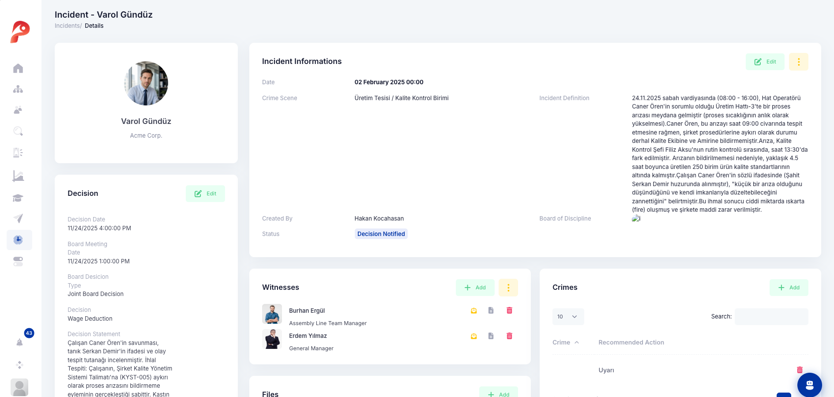Click Varol Gündüz profile photo

pos(146,83)
